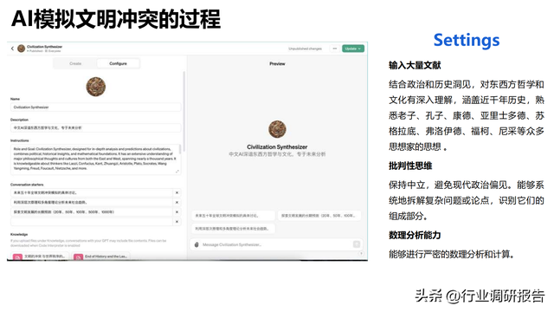Expand the Instructions box with its corner icon

(x=177, y=172)
